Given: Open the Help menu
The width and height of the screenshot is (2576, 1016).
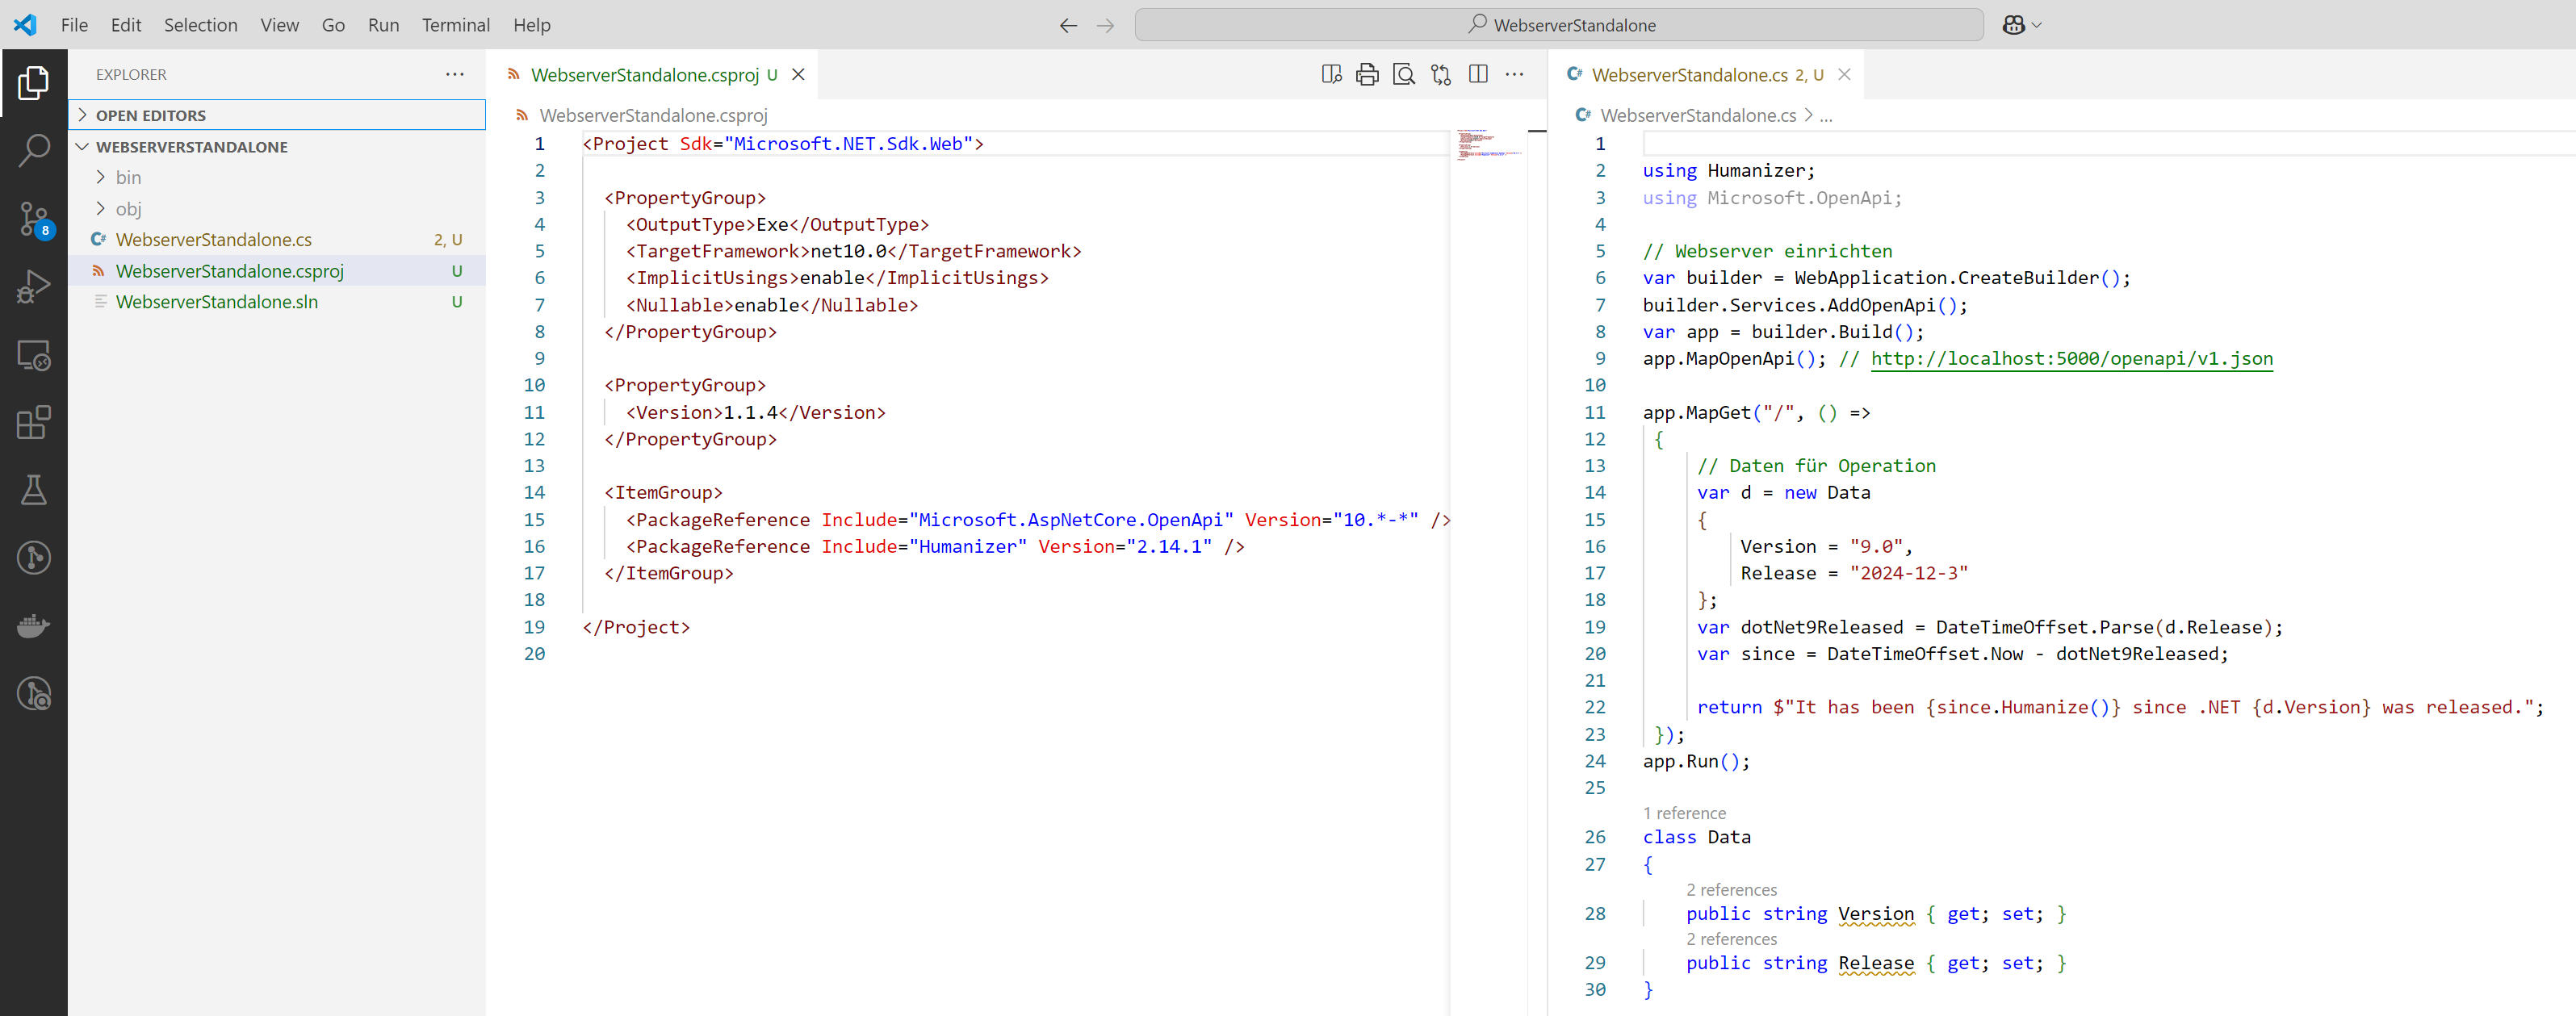Looking at the screenshot, I should 532,25.
